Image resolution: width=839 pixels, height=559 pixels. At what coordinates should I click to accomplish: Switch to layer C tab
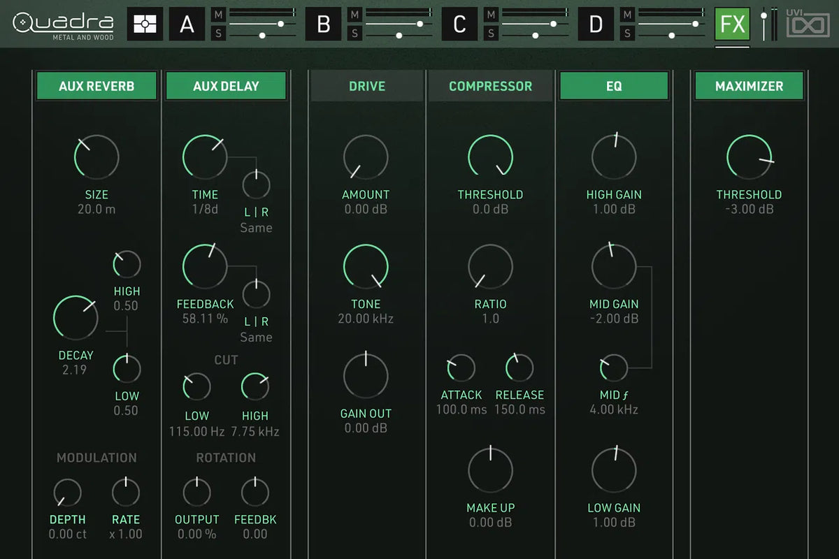(459, 24)
